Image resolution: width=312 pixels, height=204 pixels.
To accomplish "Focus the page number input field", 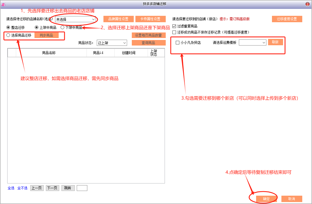I will pyautogui.click(x=82, y=188).
